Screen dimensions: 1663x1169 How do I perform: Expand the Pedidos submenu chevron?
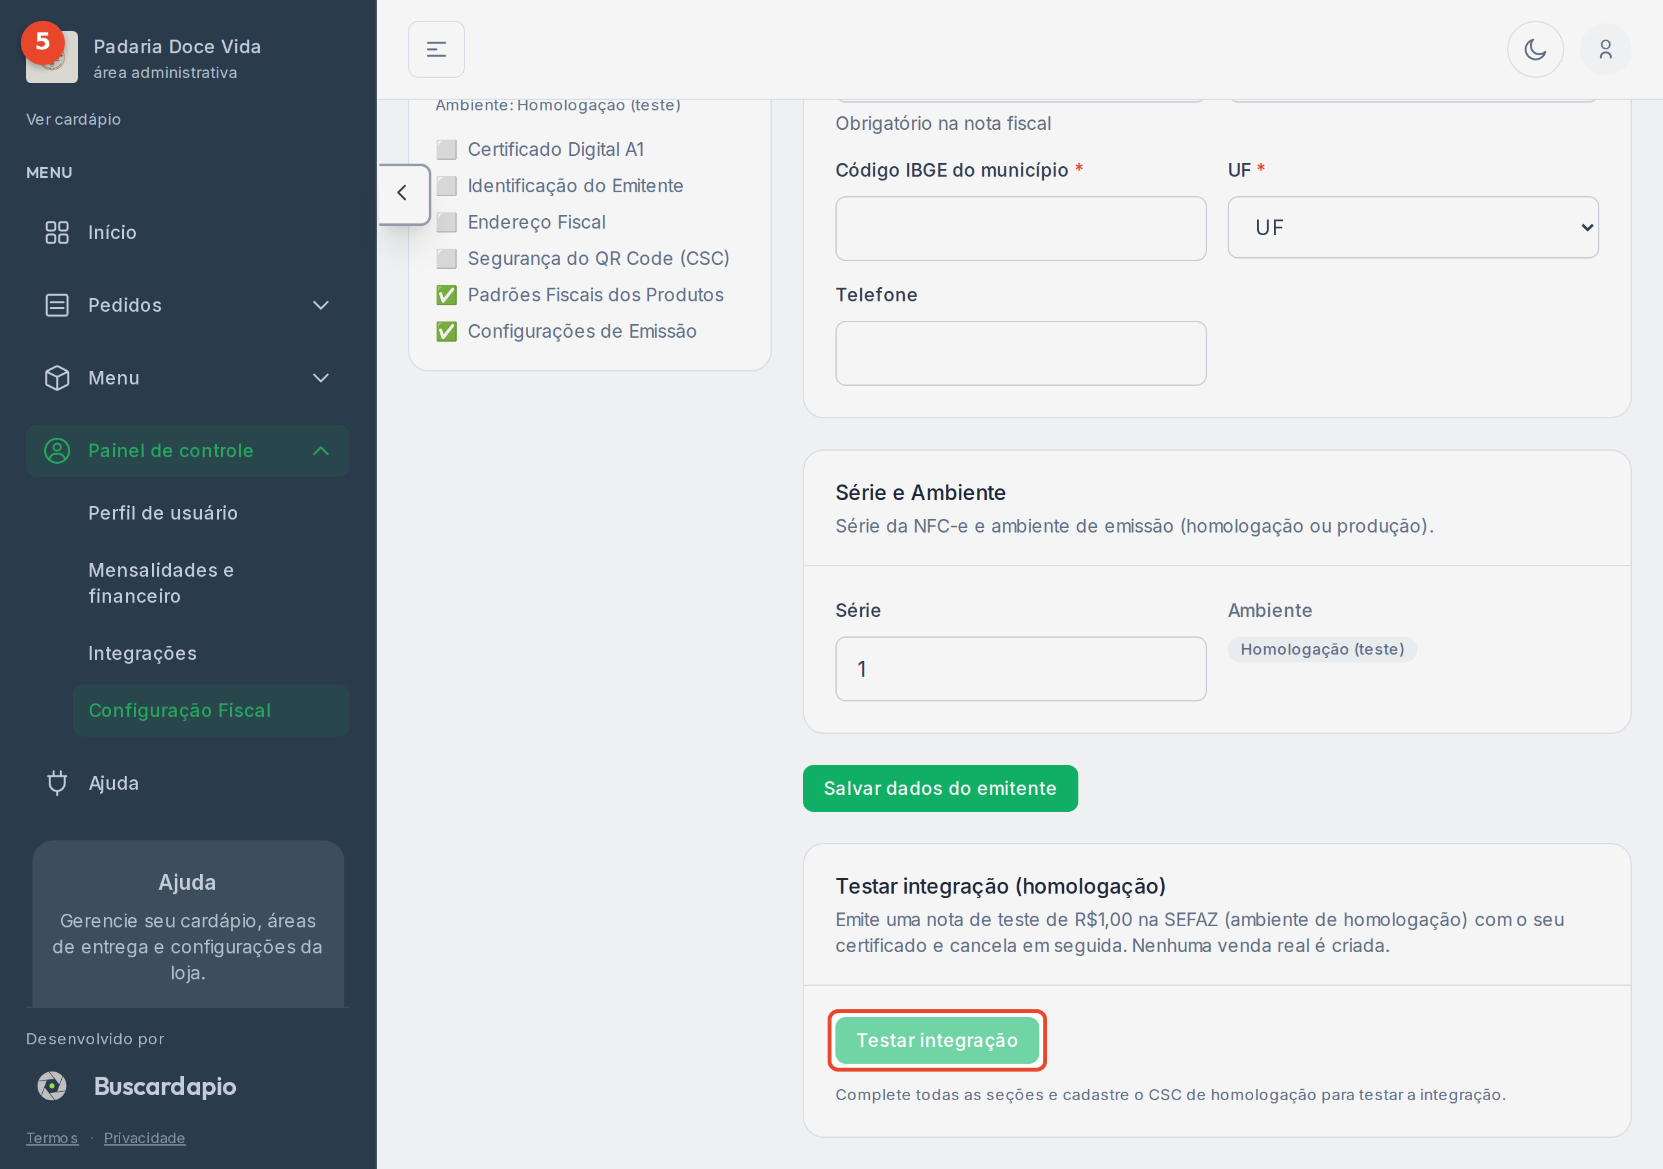[321, 305]
